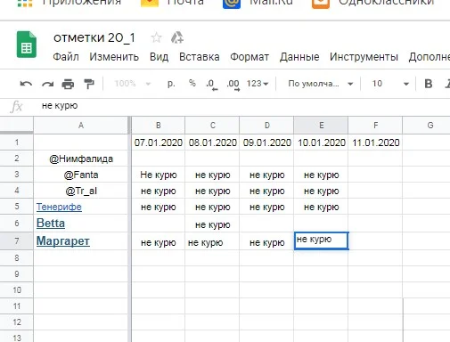Image resolution: width=450 pixels, height=342 pixels.
Task: Click the document title отметки 20_1
Action: coord(94,37)
